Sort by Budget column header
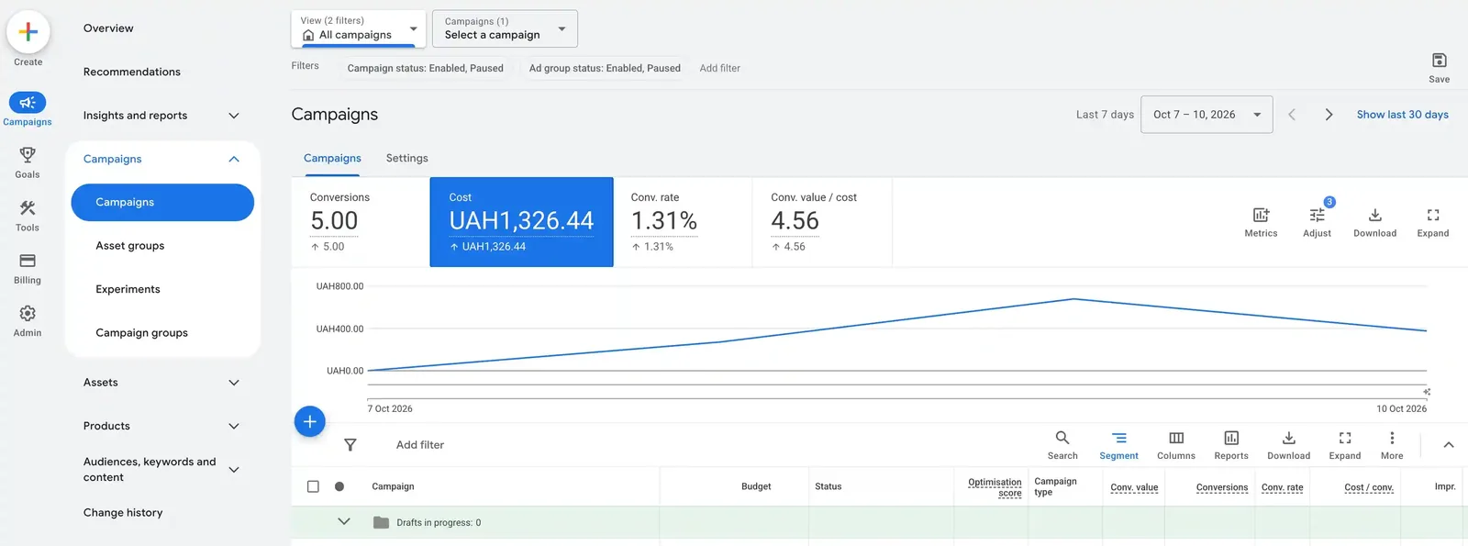The width and height of the screenshot is (1468, 546). (x=756, y=486)
